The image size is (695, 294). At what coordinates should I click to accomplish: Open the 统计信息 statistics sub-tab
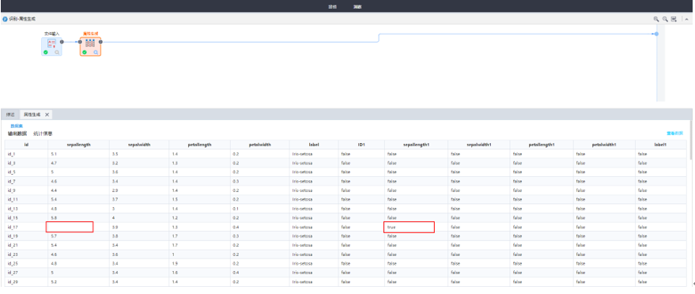tap(43, 134)
